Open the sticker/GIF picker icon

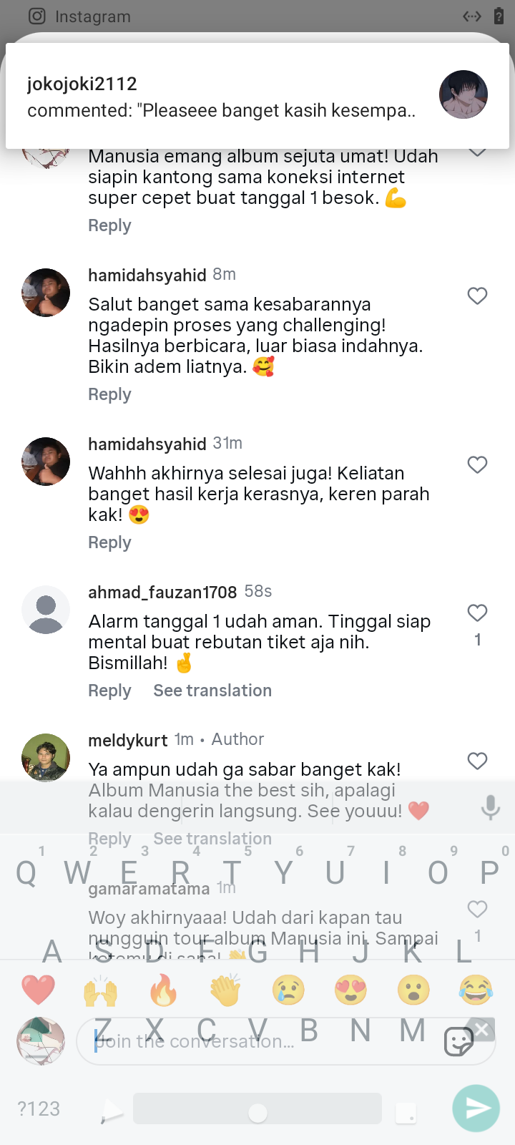(458, 1041)
